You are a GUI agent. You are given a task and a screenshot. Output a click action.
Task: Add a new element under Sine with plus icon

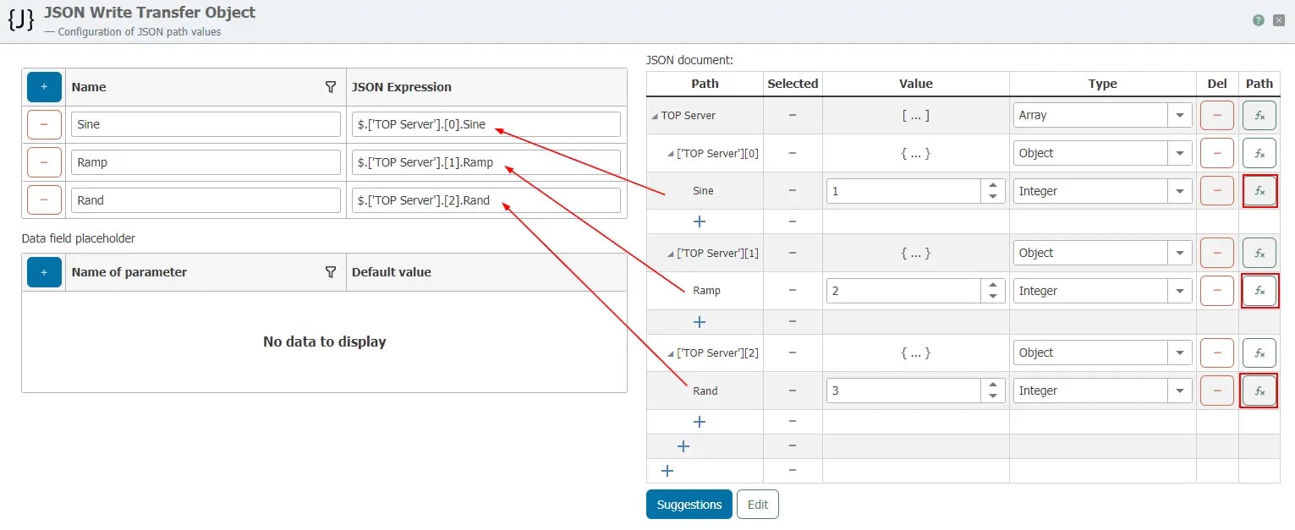coord(700,221)
